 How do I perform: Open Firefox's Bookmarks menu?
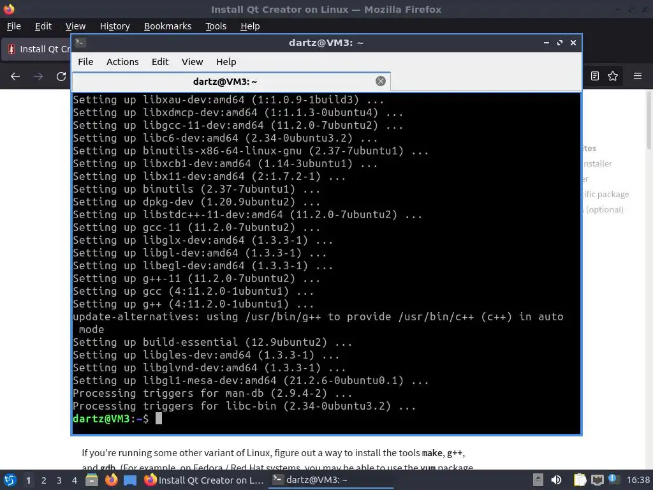168,26
